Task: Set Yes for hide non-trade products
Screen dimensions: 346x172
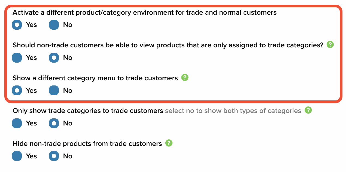Action: pos(17,156)
